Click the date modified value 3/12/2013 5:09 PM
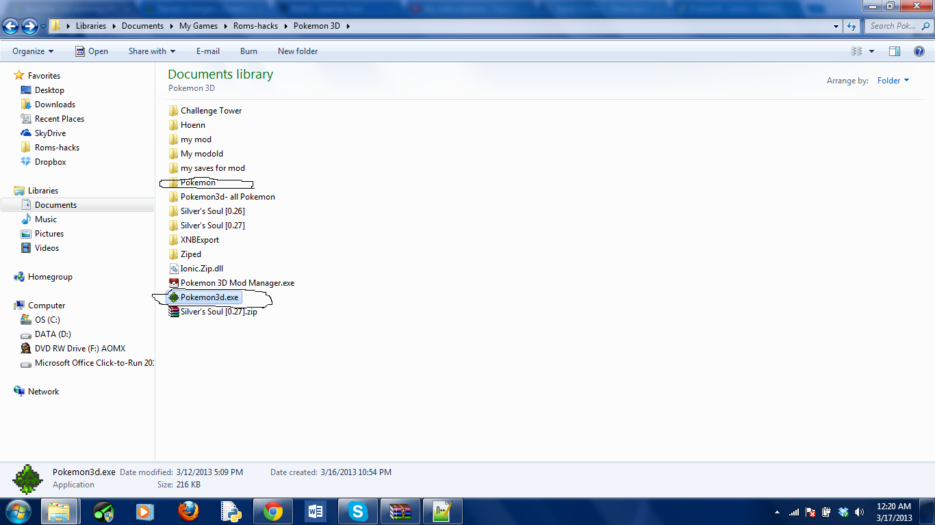The height and width of the screenshot is (525, 935). click(209, 472)
